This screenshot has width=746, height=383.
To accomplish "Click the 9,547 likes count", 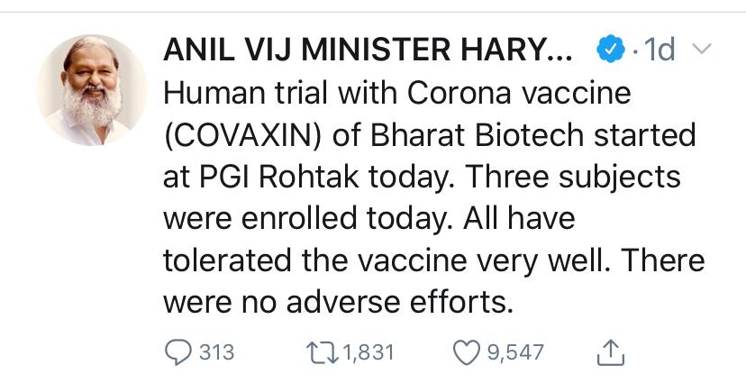I will click(515, 352).
